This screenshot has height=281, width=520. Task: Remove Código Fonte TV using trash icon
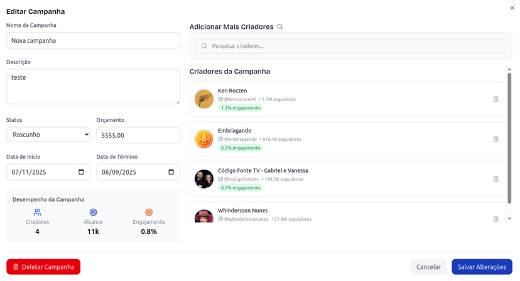[496, 179]
